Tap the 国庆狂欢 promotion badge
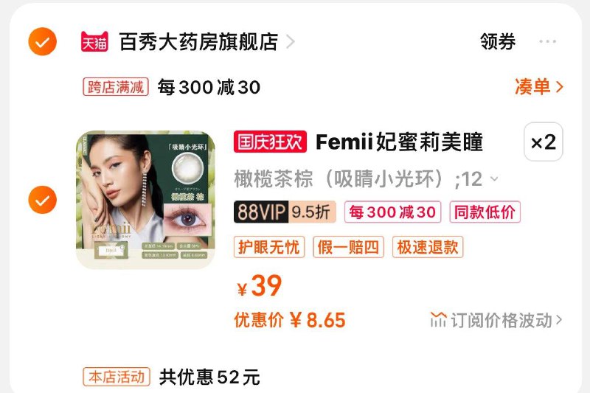 pyautogui.click(x=270, y=142)
